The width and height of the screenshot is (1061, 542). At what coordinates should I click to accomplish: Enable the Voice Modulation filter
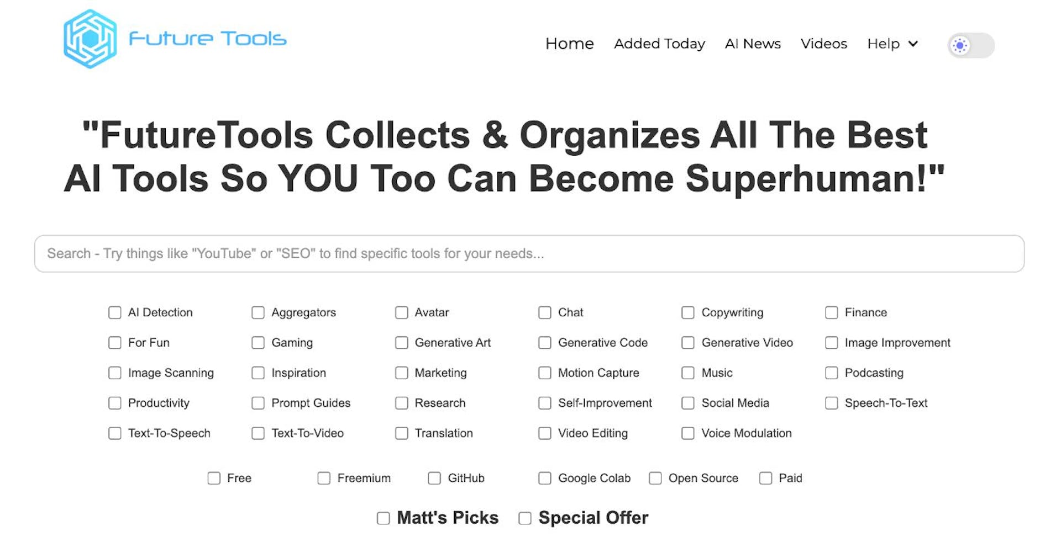[687, 433]
